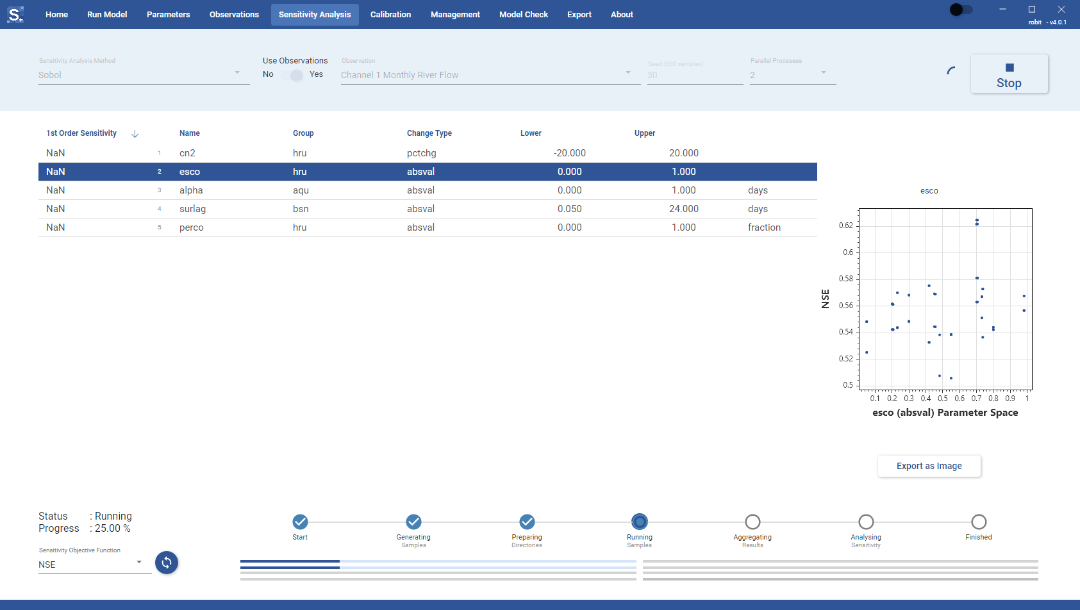Click the Analysing Sensitivity step circle

pyautogui.click(x=866, y=522)
